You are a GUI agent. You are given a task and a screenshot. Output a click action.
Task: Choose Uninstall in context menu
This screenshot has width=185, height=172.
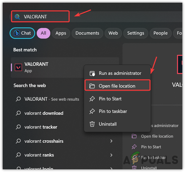click(117, 124)
